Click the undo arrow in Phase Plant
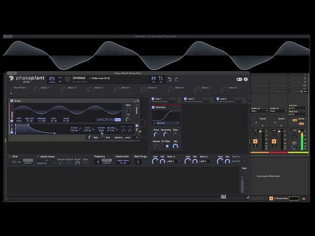 [x=170, y=79]
